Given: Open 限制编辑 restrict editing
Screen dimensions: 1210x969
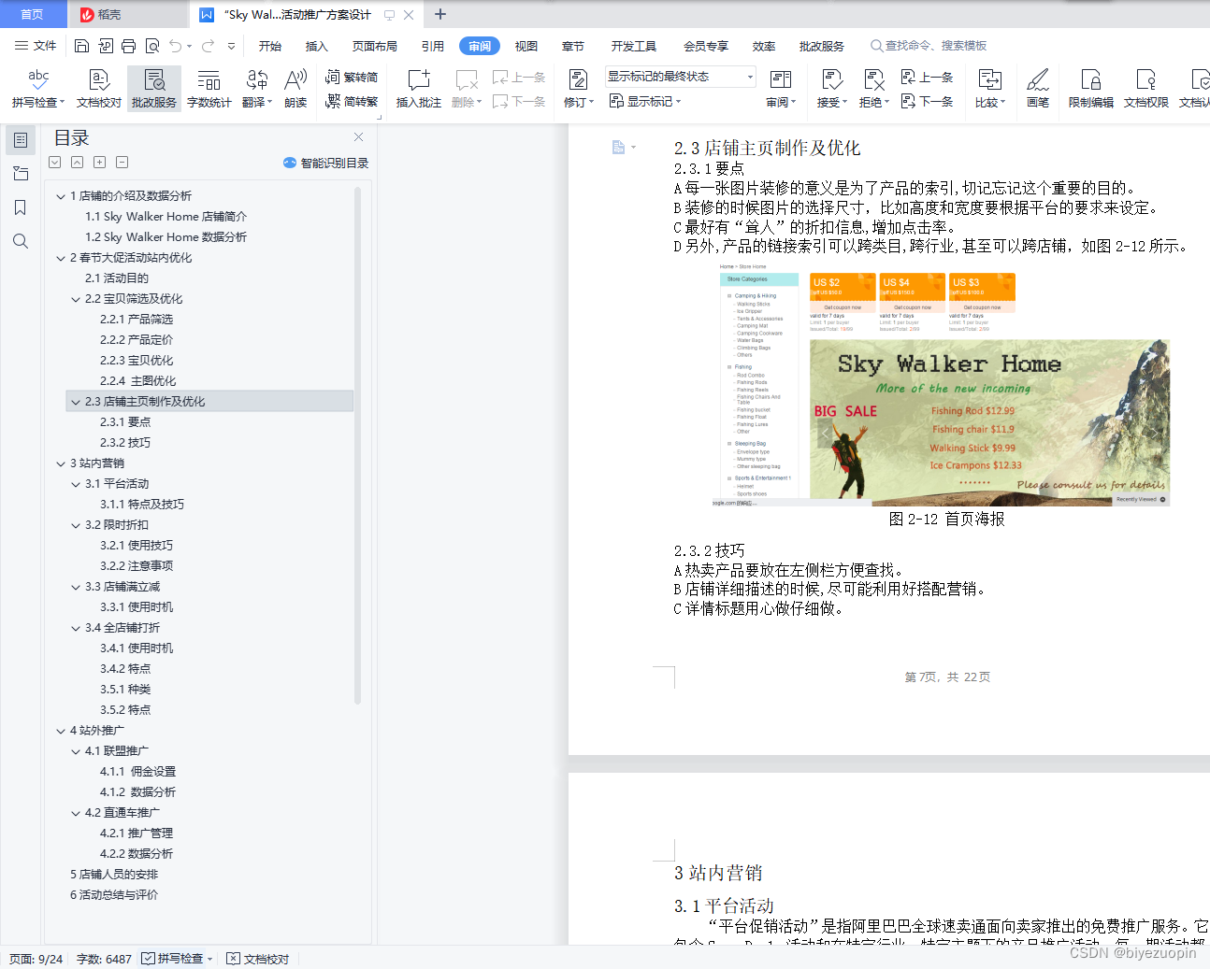Looking at the screenshot, I should coord(1091,90).
